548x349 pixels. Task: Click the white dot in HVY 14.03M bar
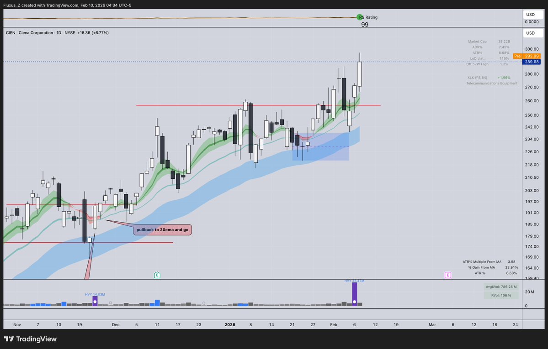[x=95, y=302]
